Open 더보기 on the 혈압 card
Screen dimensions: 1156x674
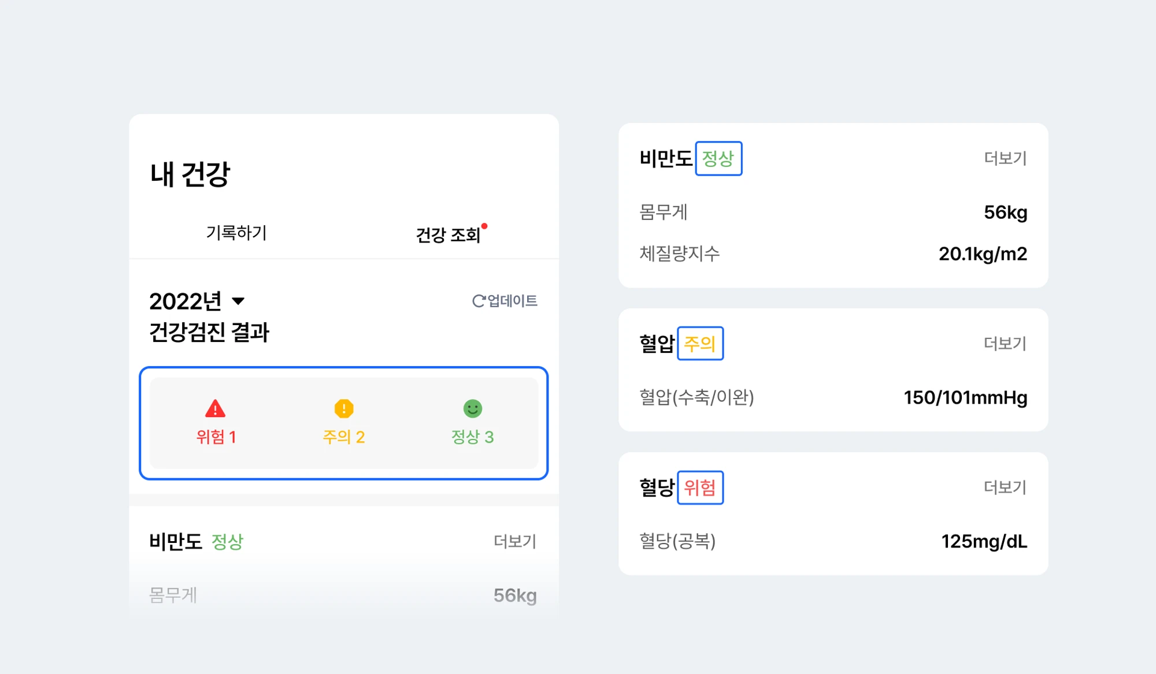tap(1006, 344)
